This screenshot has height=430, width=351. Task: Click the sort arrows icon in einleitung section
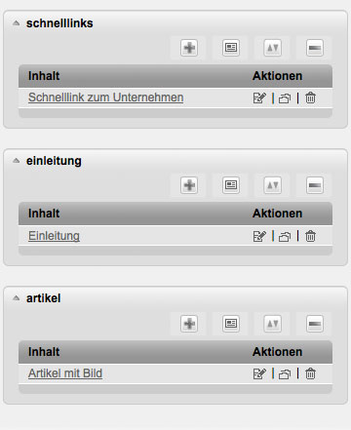click(x=272, y=185)
